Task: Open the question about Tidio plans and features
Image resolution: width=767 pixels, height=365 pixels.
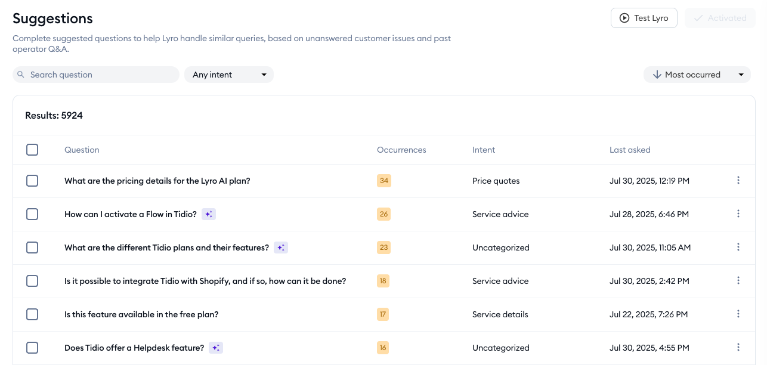Action: [166, 248]
